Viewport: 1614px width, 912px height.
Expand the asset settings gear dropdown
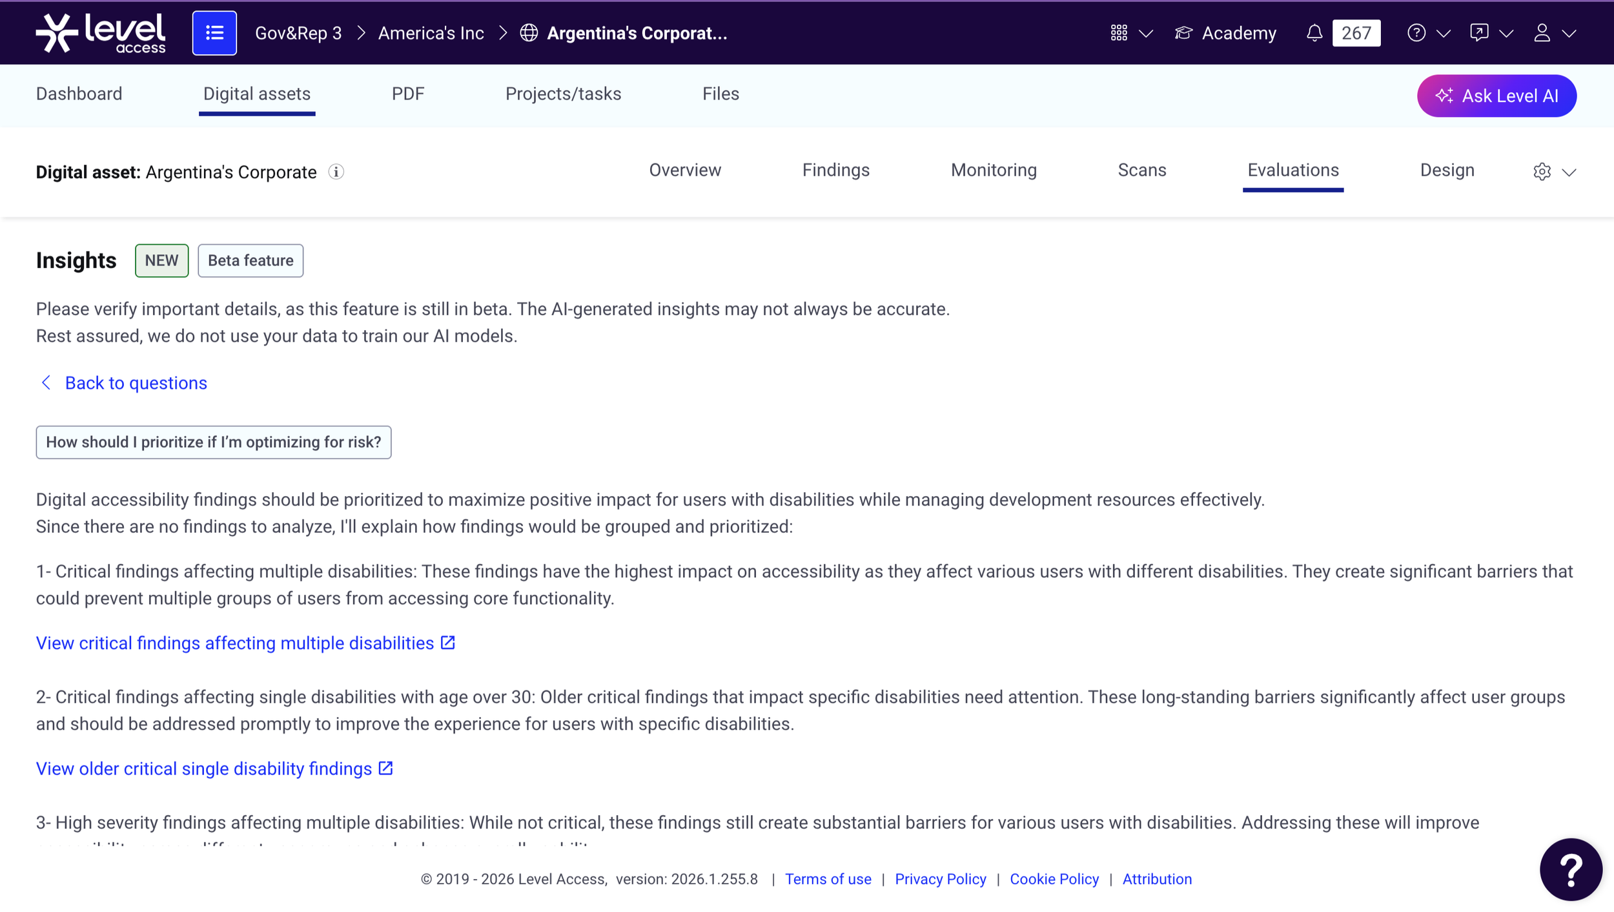click(x=1542, y=172)
